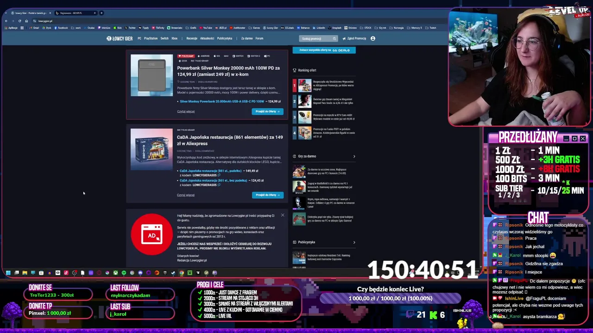Expand the Grafik bookmarks folder
The width and height of the screenshot is (593, 333).
[191, 28]
